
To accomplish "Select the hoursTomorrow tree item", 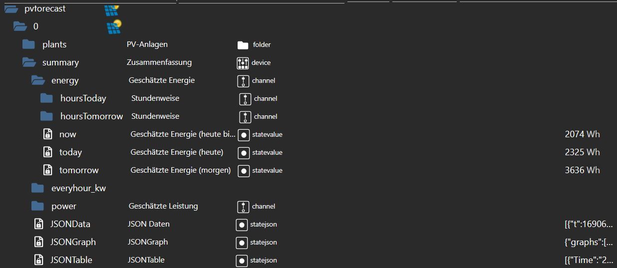I will [91, 116].
